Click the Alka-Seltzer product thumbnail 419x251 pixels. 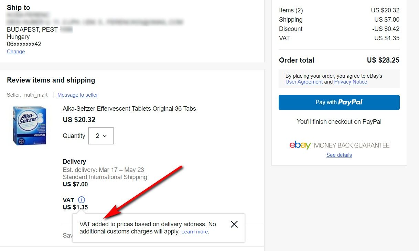[30, 125]
